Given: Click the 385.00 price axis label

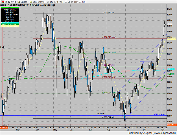Looking at the screenshot, I should [x=170, y=32].
